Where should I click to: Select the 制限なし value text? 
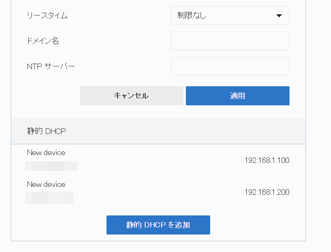click(192, 16)
